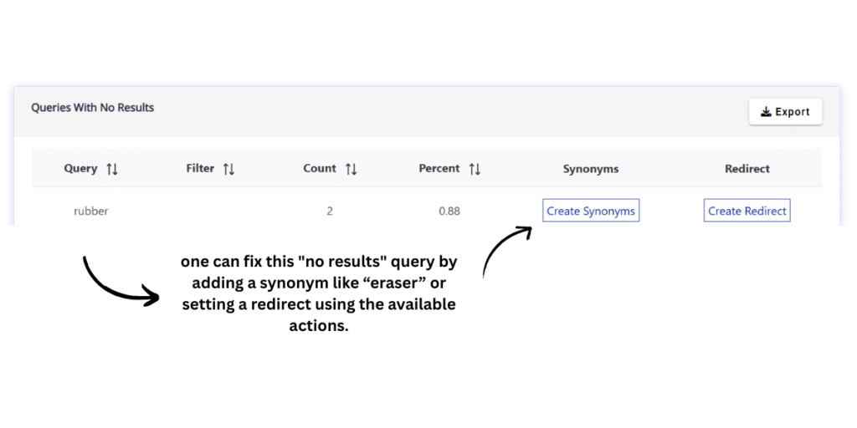Click the curved arrow left of annotation text
Viewport: 857px width, 428px height.
pyautogui.click(x=117, y=283)
